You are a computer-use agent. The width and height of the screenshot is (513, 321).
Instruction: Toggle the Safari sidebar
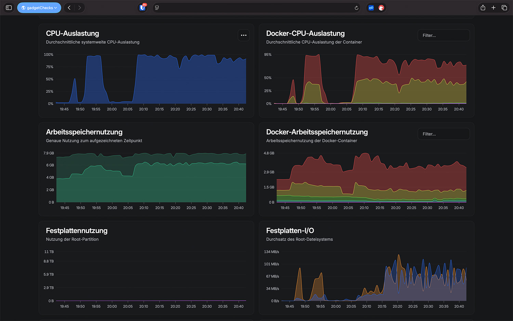[x=9, y=8]
